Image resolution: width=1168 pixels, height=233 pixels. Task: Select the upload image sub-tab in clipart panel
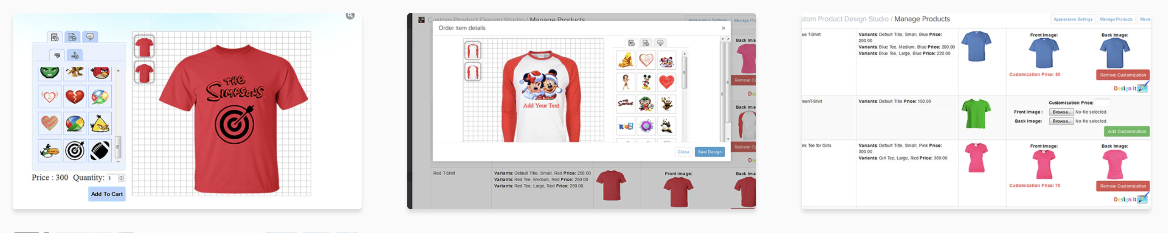coord(75,55)
